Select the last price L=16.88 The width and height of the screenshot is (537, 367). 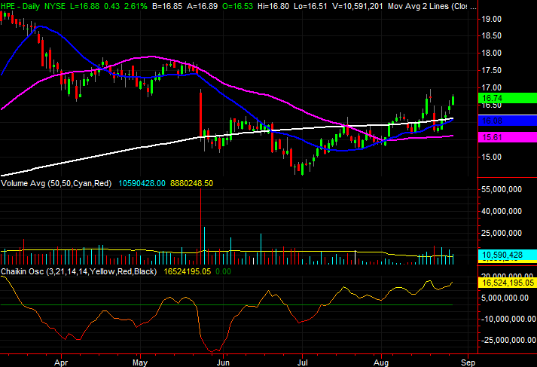tap(83, 6)
